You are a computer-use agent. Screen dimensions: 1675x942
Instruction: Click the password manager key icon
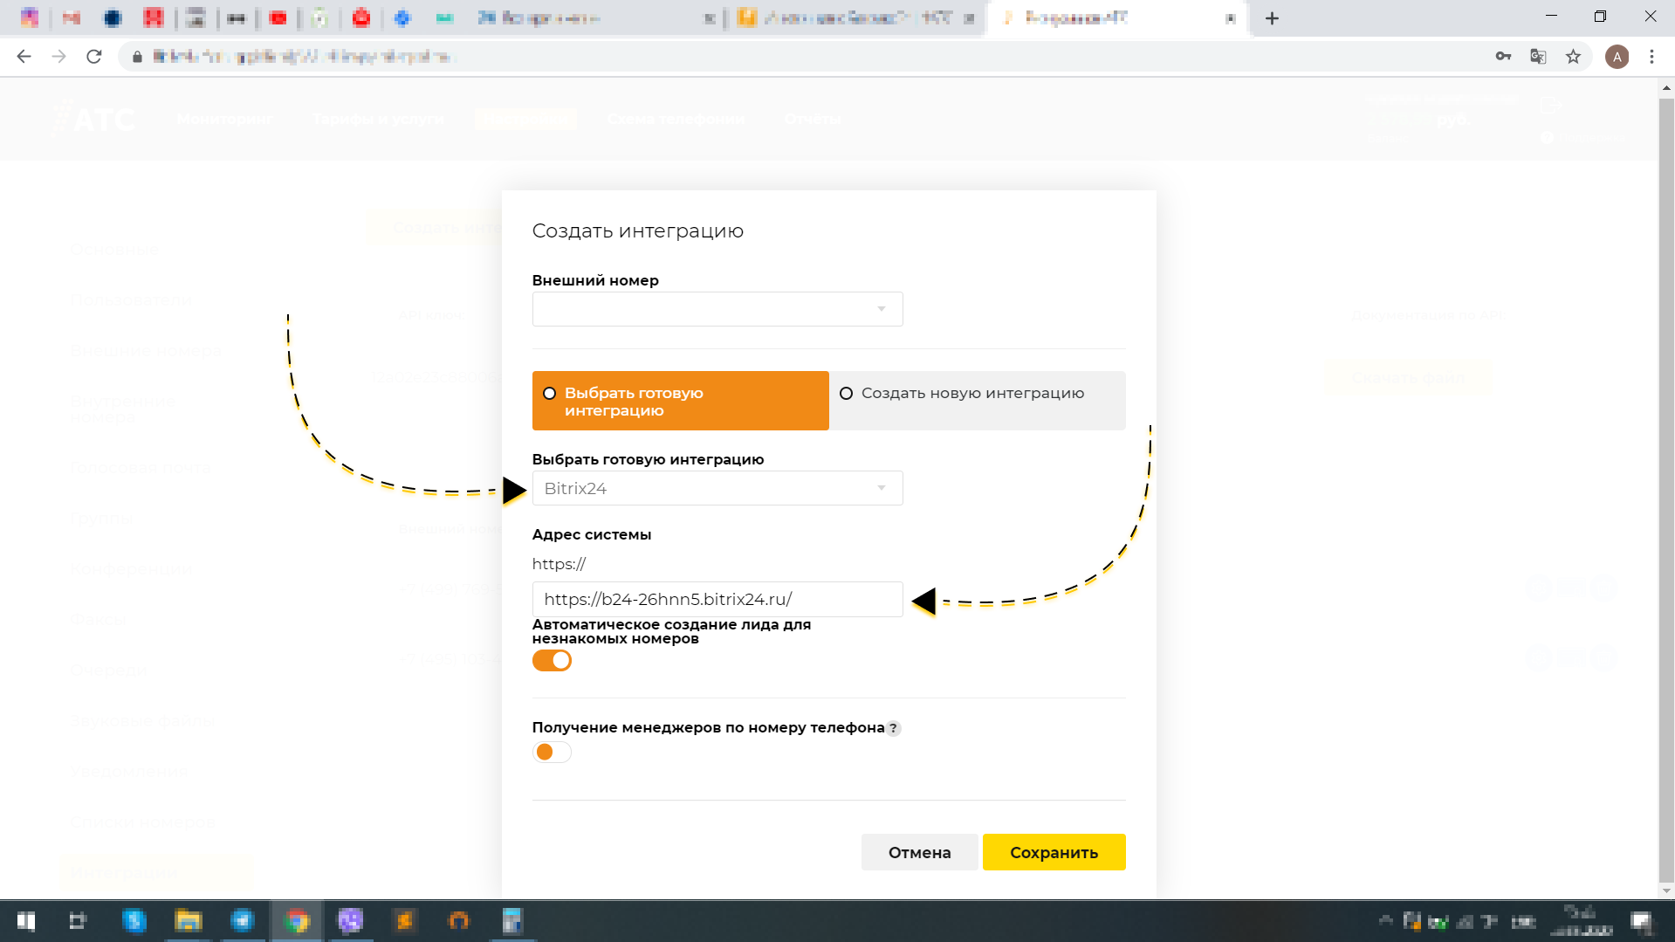1503,56
